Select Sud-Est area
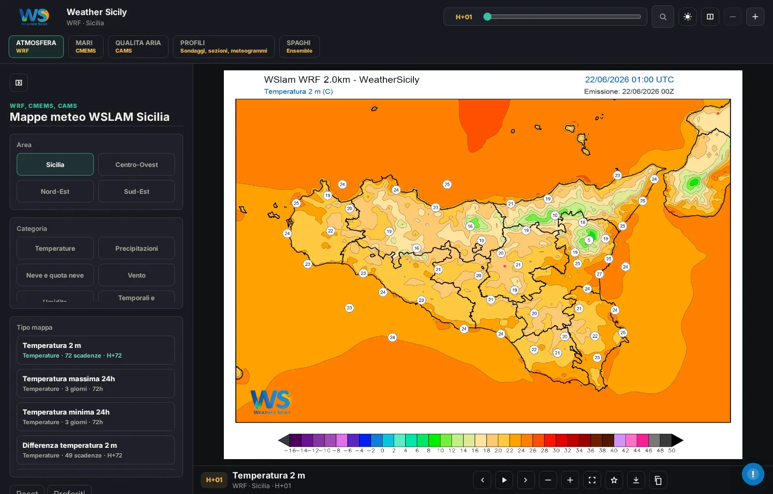The image size is (773, 494). pyautogui.click(x=136, y=191)
